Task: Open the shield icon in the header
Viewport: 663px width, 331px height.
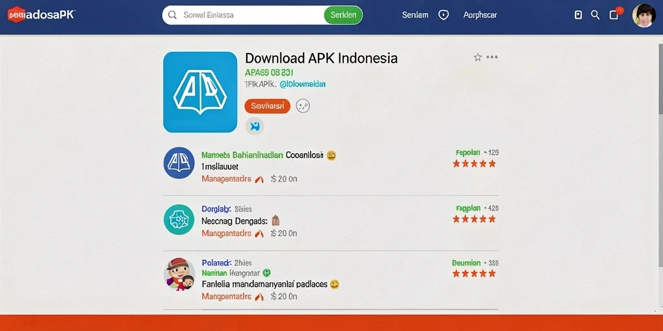Action: coord(443,16)
